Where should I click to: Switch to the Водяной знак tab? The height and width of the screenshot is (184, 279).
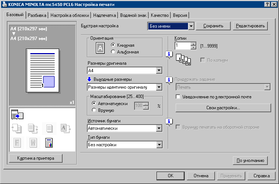click(x=133, y=15)
